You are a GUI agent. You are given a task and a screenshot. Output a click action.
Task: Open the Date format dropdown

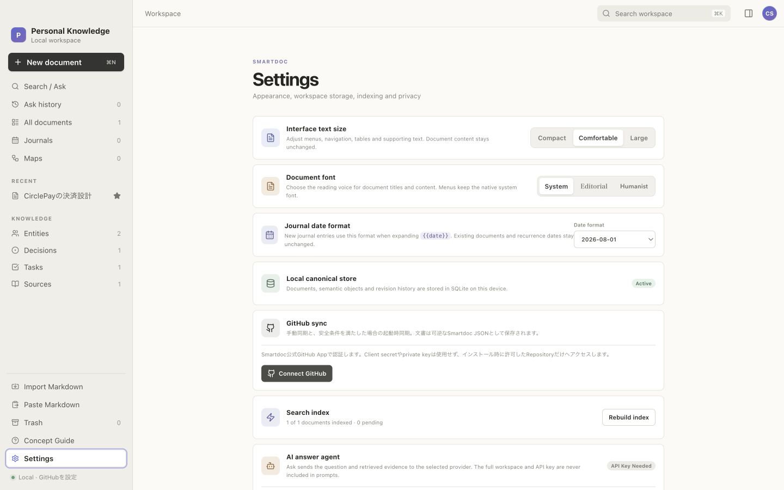tap(615, 240)
